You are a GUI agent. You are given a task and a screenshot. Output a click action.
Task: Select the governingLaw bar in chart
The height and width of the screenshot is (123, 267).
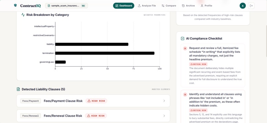tap(60, 62)
